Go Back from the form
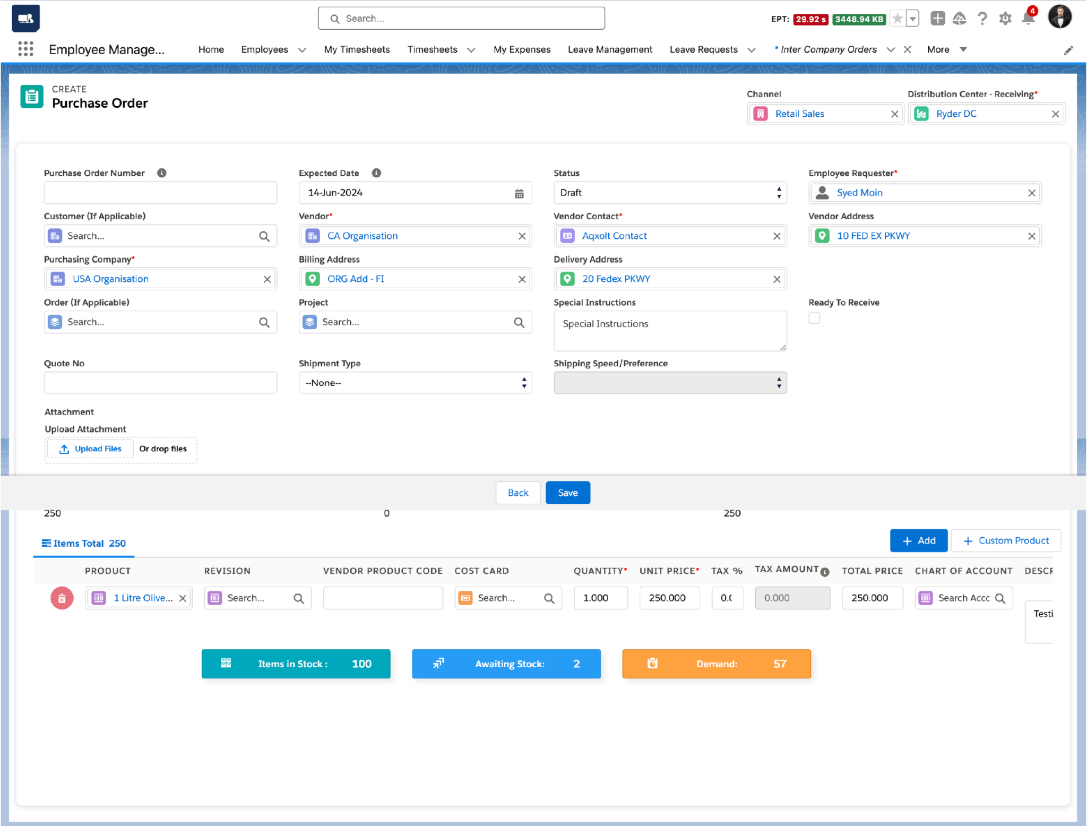This screenshot has height=826, width=1087. 518,493
